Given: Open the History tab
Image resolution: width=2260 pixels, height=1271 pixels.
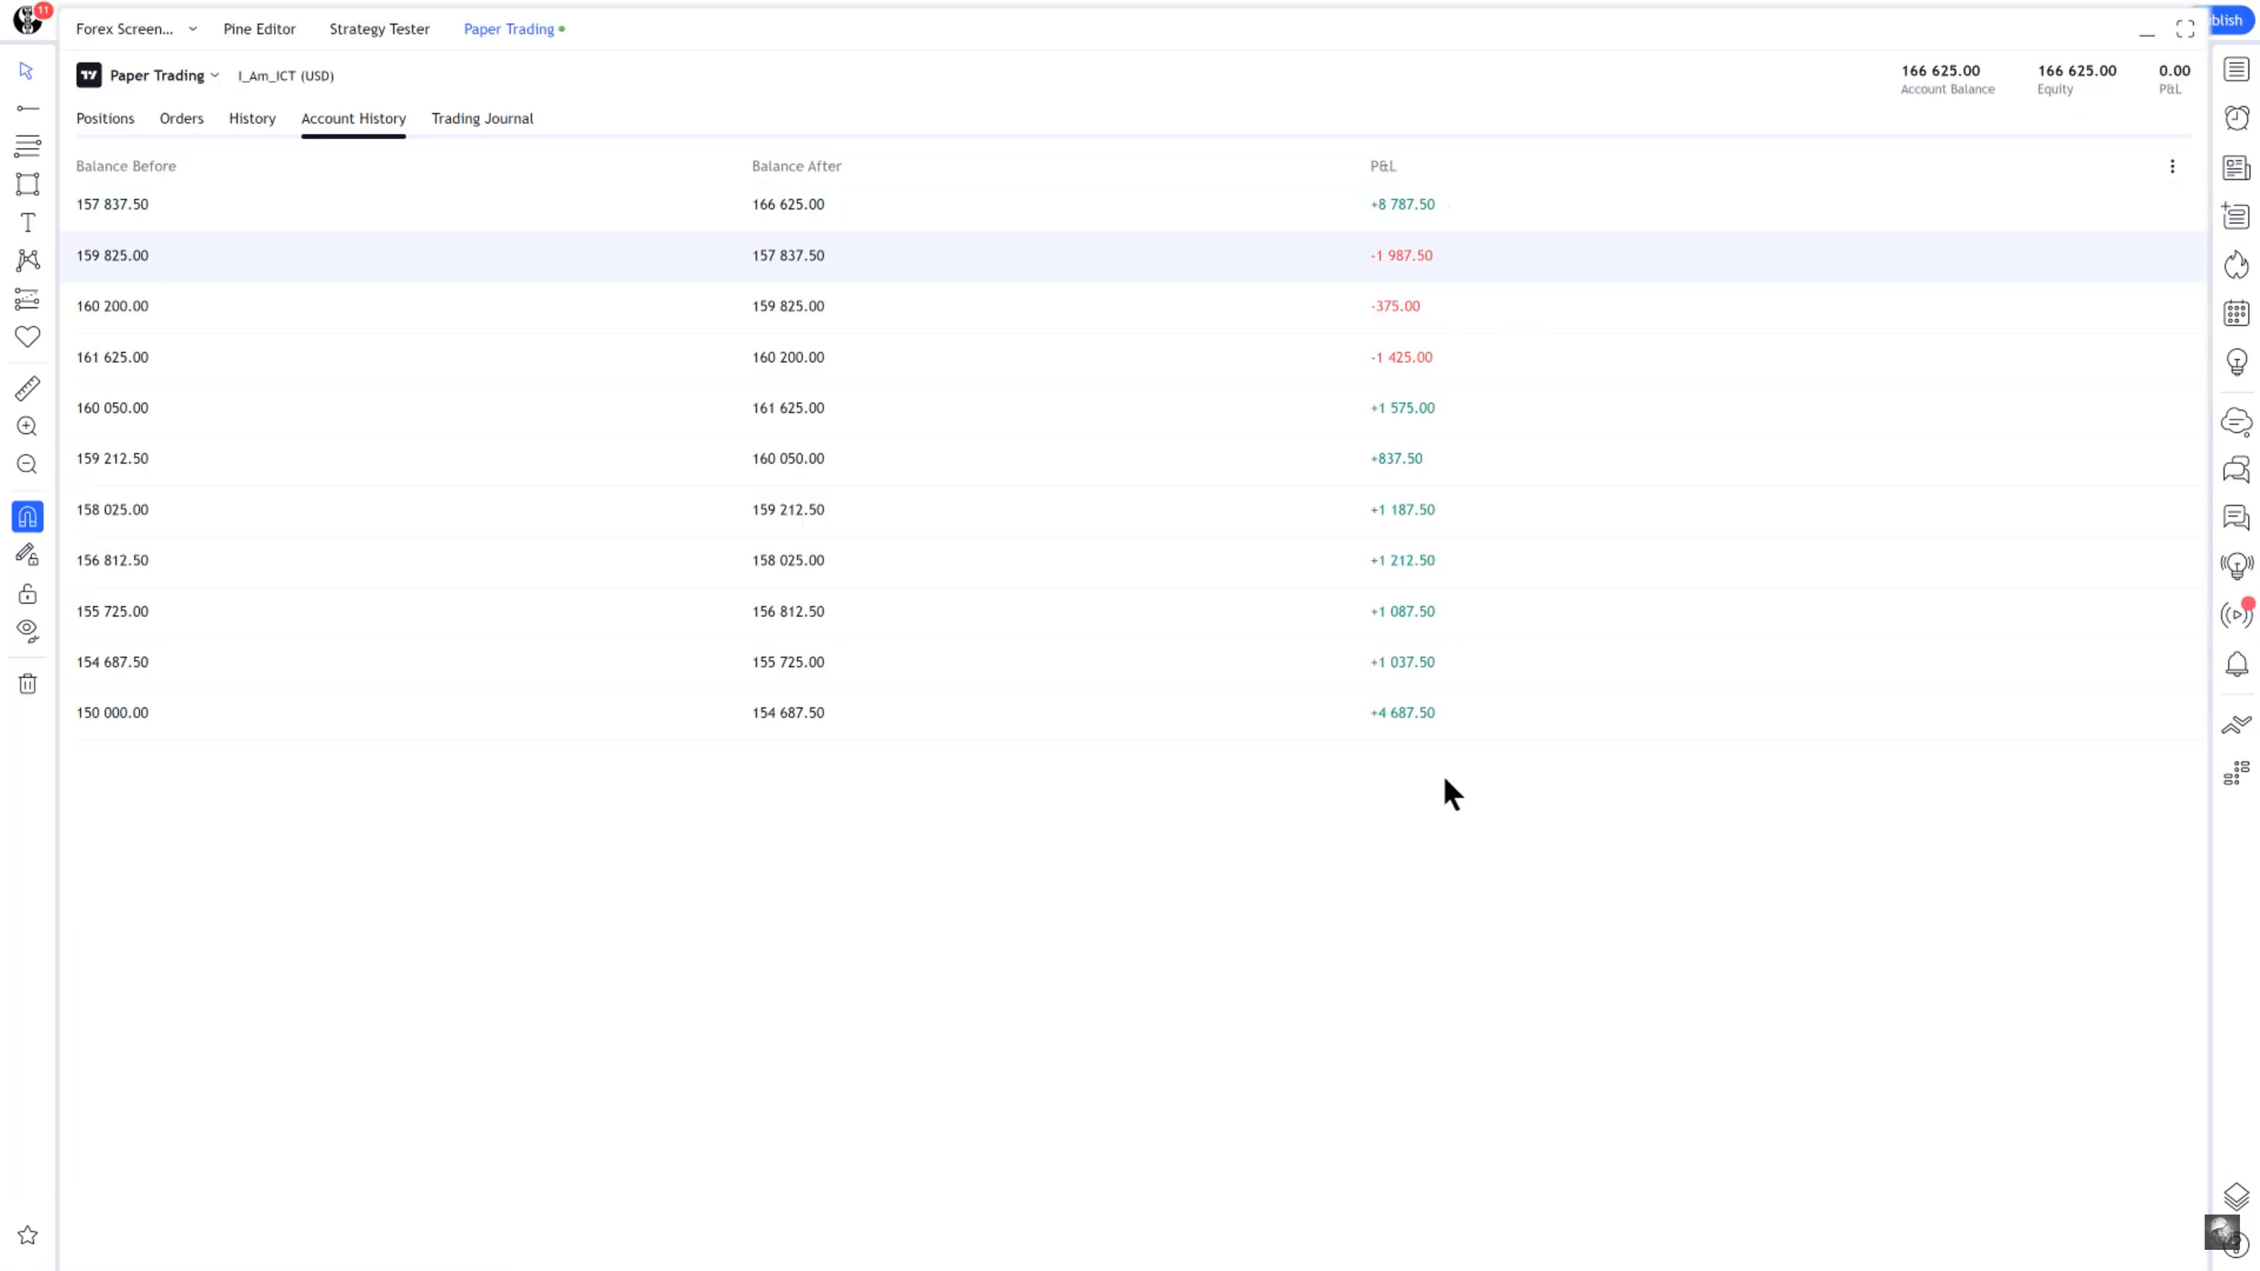Looking at the screenshot, I should pos(252,118).
